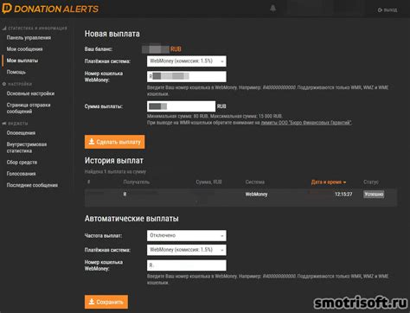Open Страница отправки сообщений
Viewport: 410px width, 313px height.
pyautogui.click(x=29, y=108)
